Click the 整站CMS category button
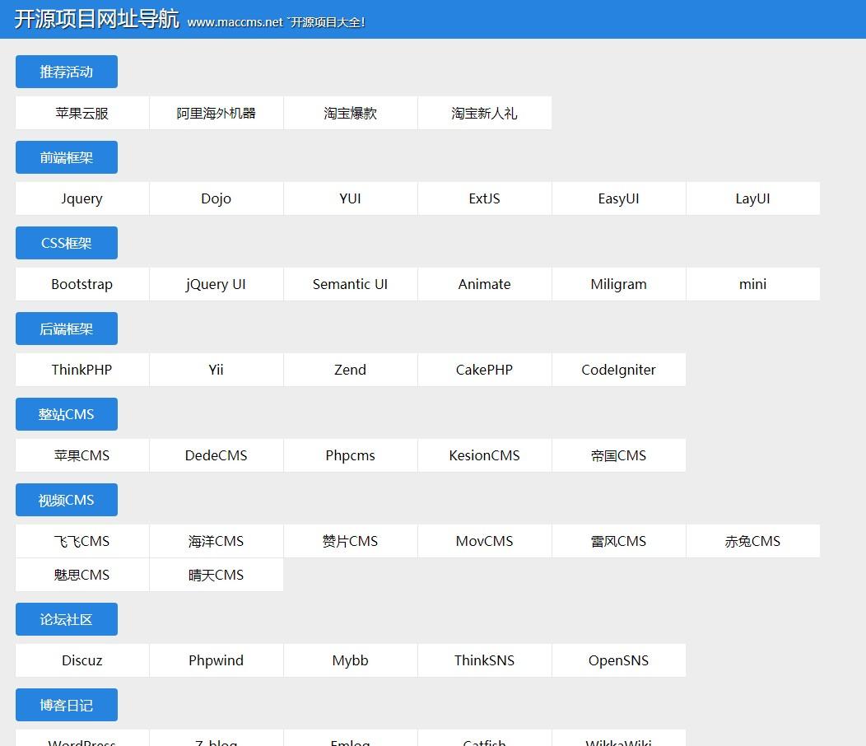This screenshot has height=746, width=866. click(67, 414)
